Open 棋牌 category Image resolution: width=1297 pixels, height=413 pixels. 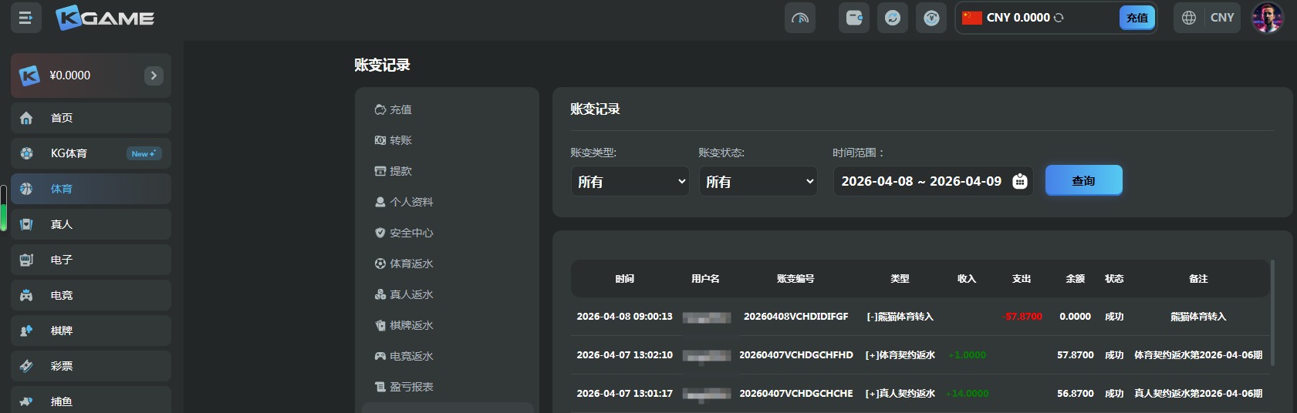coord(91,331)
